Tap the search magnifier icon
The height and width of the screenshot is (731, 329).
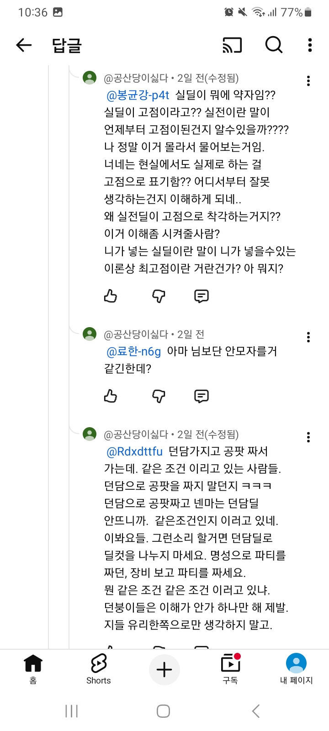pyautogui.click(x=274, y=45)
